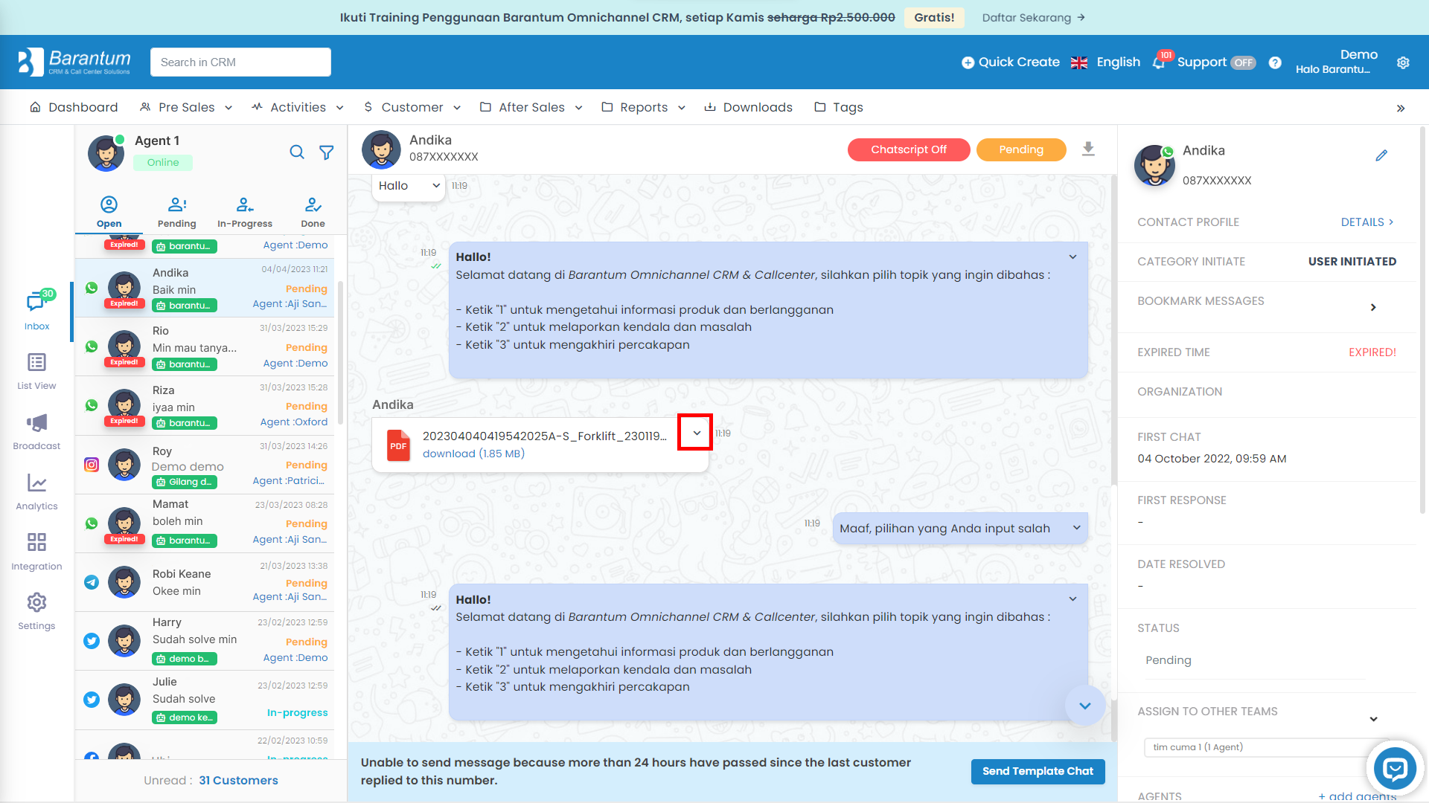Screen dimensions: 1429x803
Task: Click Send Template Chat button
Action: [x=1038, y=771]
